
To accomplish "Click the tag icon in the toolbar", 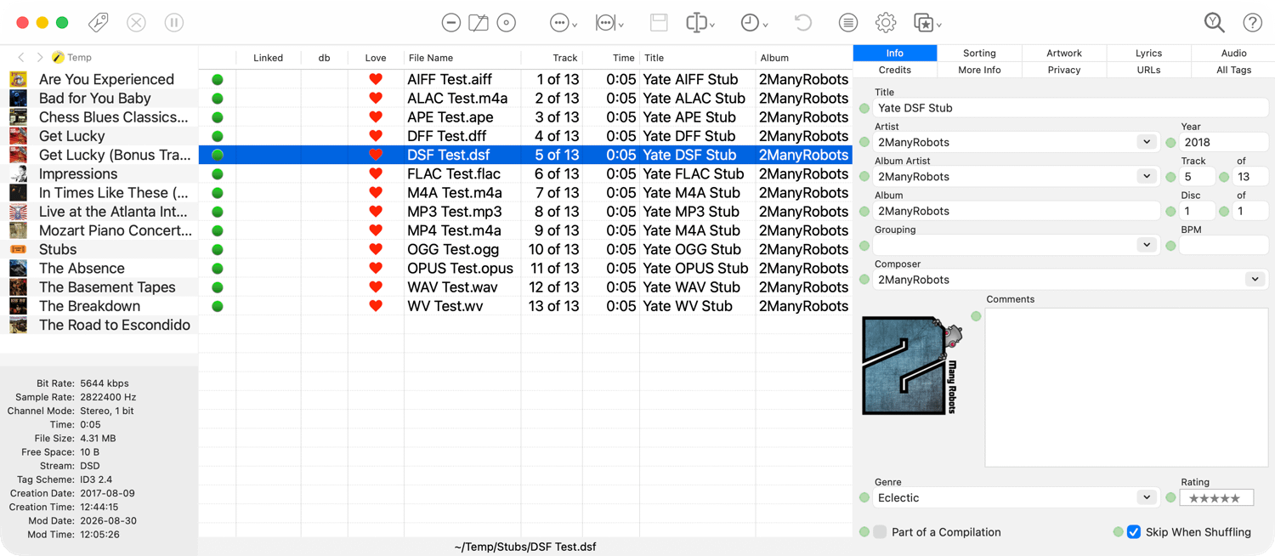I will 99,23.
